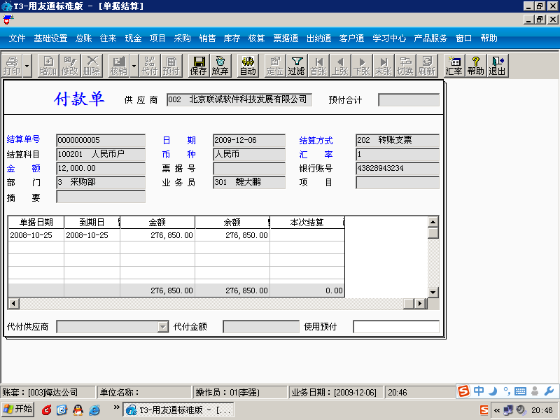Click the 使用预付 input field

point(396,327)
